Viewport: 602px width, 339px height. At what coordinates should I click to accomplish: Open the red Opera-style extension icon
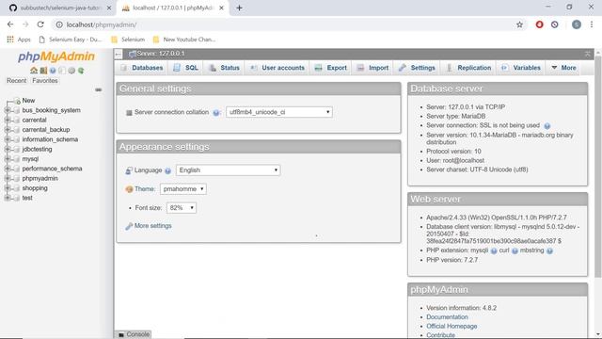coord(539,24)
